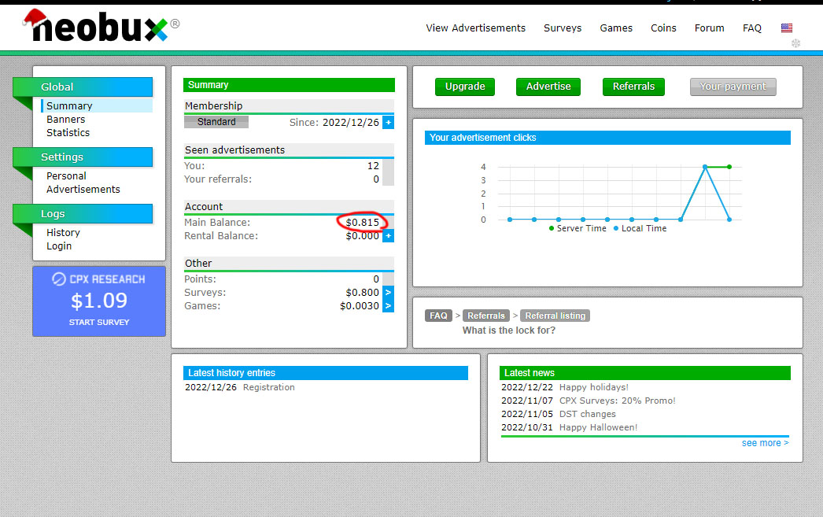Open Games in top navigation
823x517 pixels.
(616, 28)
